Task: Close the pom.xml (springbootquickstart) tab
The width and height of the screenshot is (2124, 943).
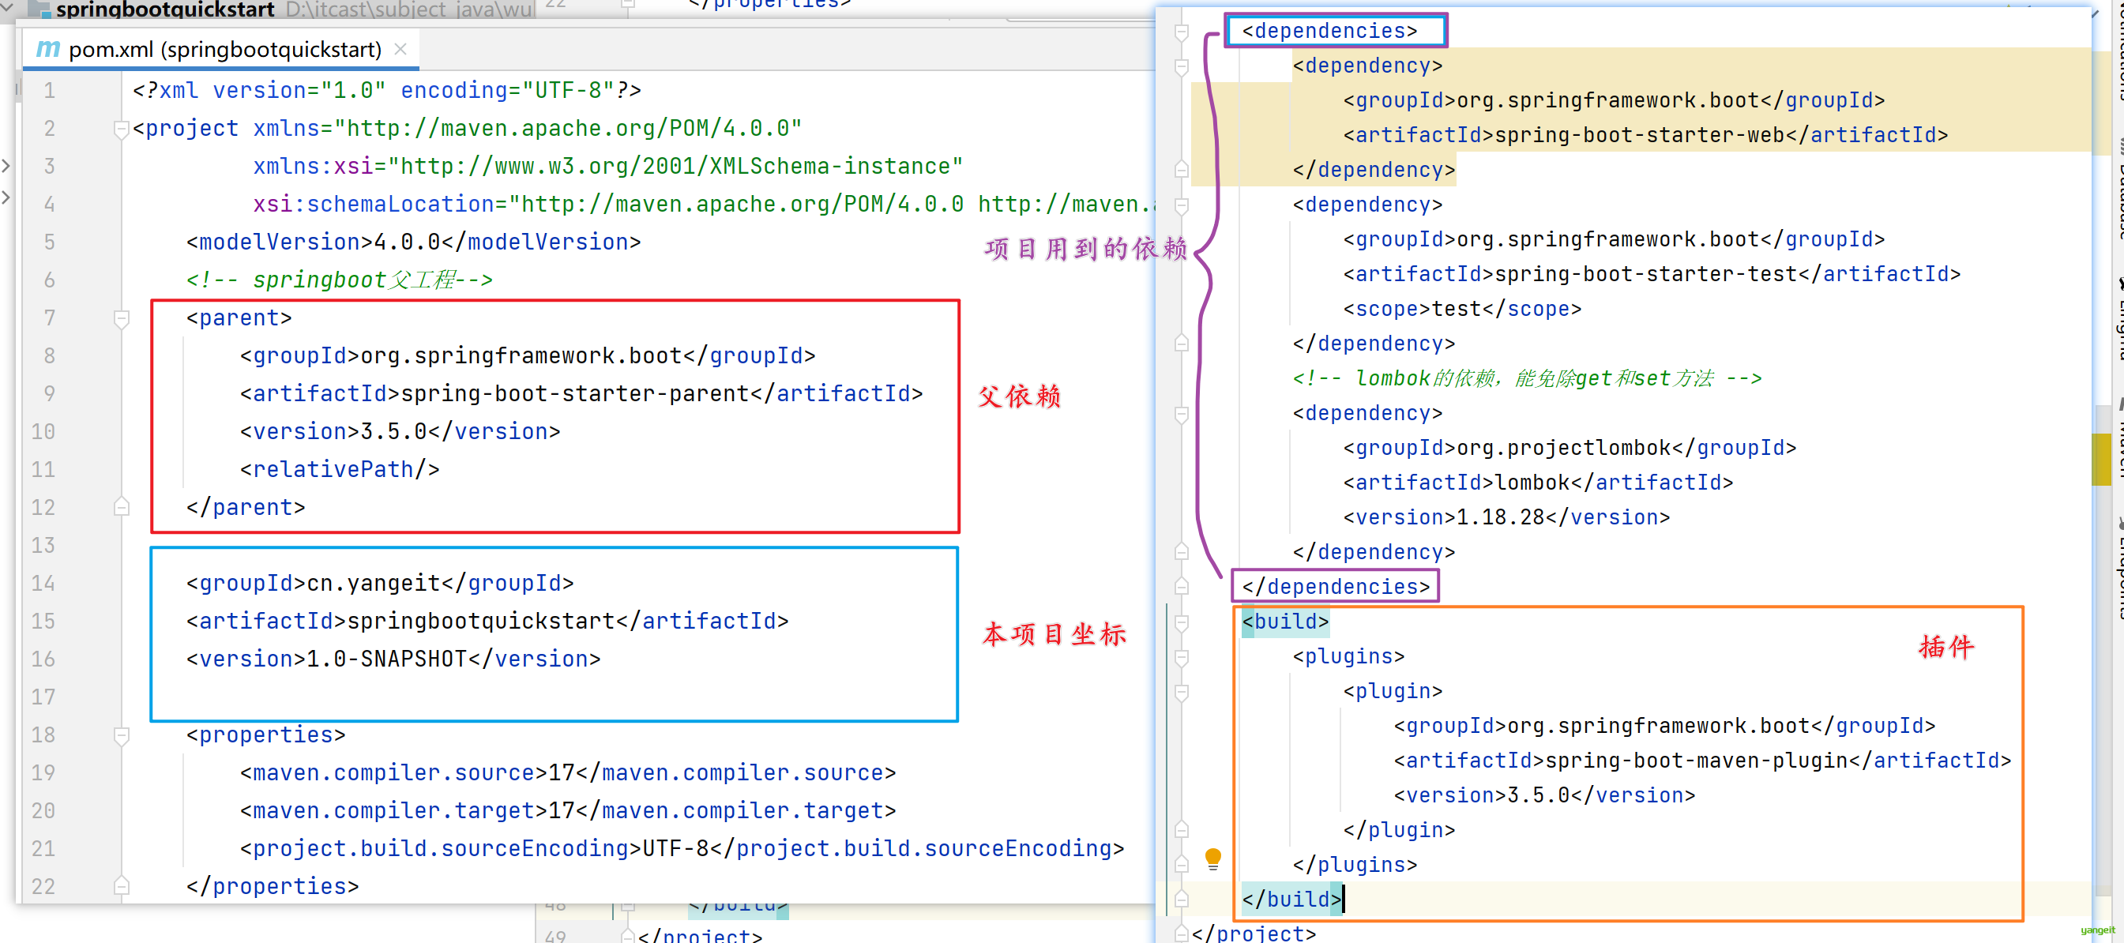Action: tap(400, 49)
